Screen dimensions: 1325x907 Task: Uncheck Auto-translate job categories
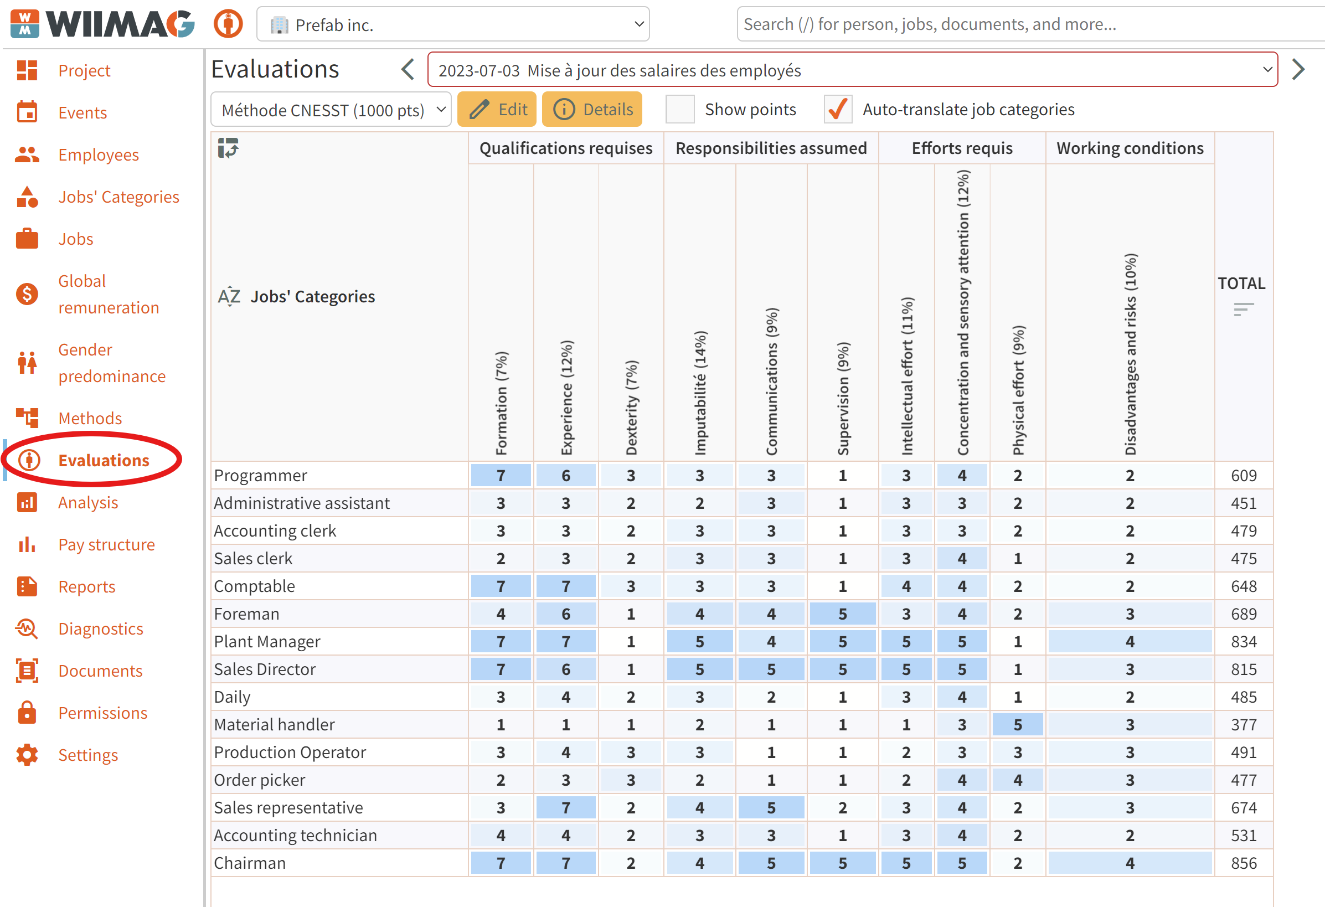pyautogui.click(x=838, y=109)
